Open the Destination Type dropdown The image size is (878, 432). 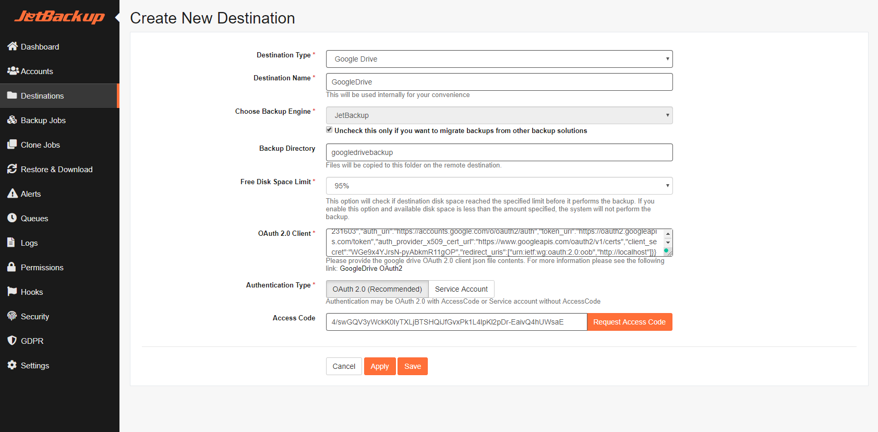499,59
